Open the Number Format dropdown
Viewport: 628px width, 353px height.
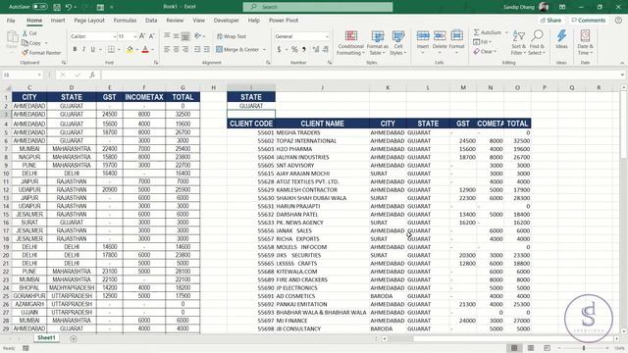[x=327, y=36]
